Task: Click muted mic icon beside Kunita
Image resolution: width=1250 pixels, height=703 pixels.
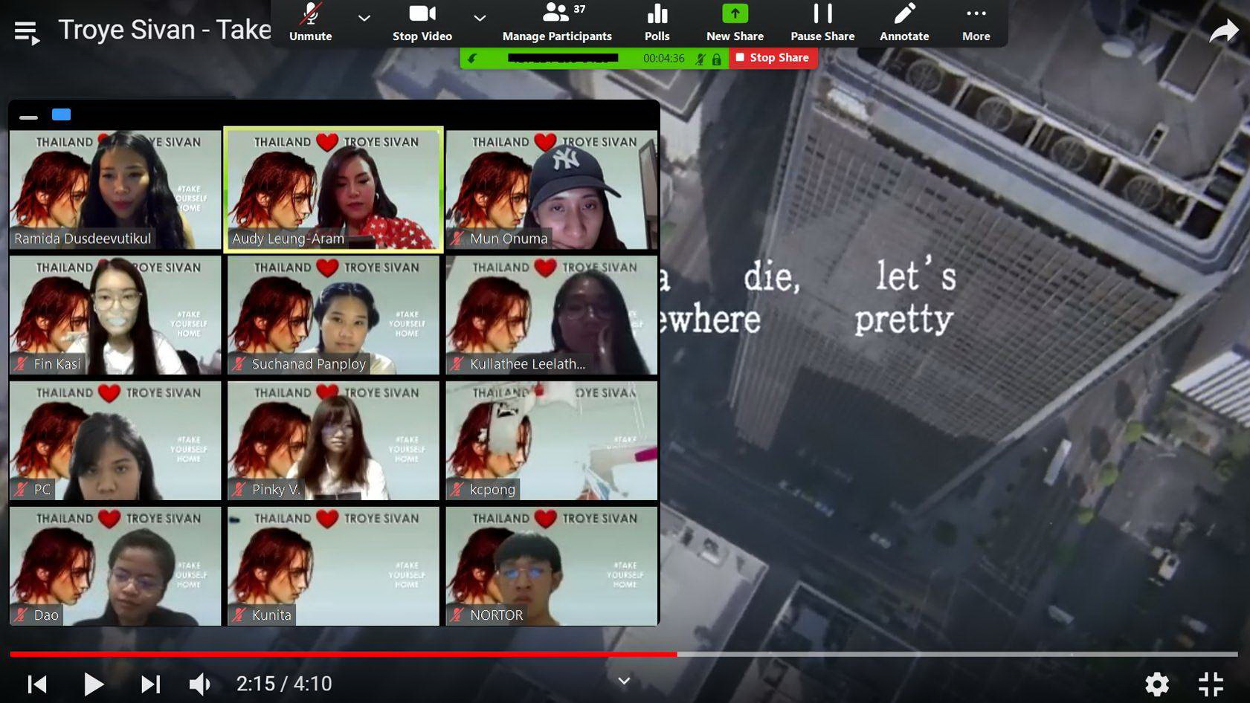Action: pos(239,615)
